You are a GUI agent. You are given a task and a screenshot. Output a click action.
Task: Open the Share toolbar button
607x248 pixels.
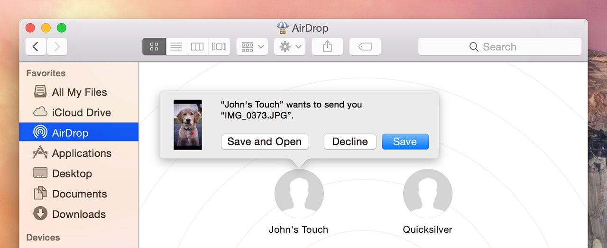tap(327, 47)
